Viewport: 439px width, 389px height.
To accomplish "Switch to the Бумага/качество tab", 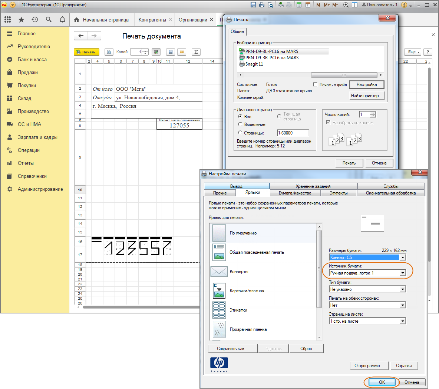I will coord(295,193).
